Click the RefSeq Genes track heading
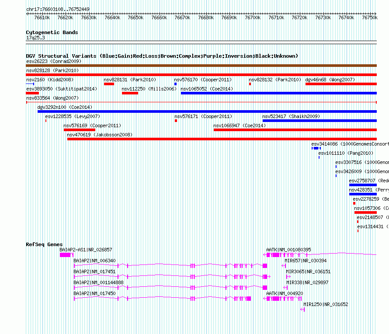This screenshot has width=389, height=334. click(44, 244)
